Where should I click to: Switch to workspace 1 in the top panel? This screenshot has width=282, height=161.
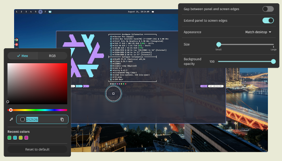click(x=17, y=12)
